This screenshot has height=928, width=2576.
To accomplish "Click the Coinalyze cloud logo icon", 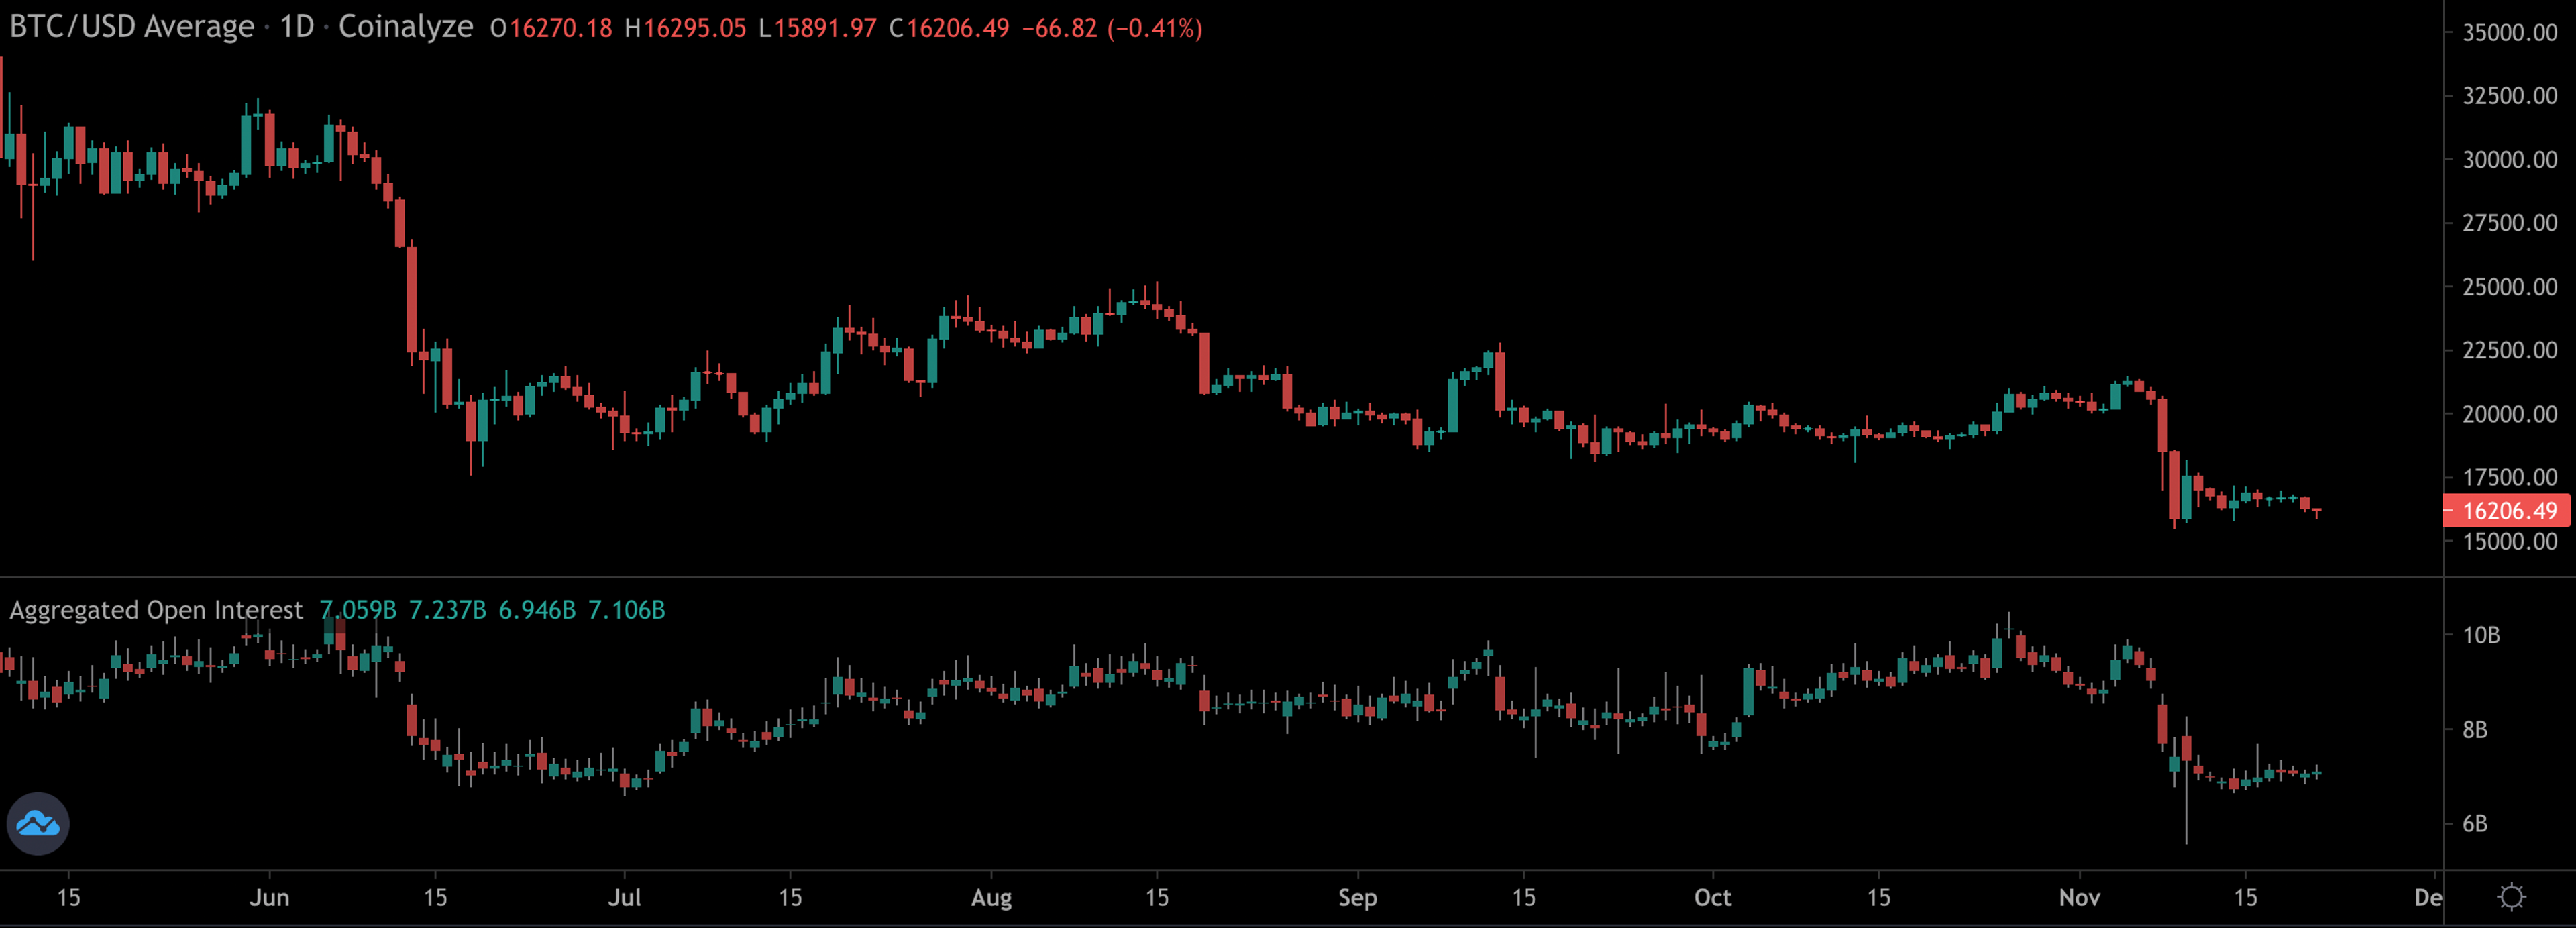I will [x=38, y=823].
